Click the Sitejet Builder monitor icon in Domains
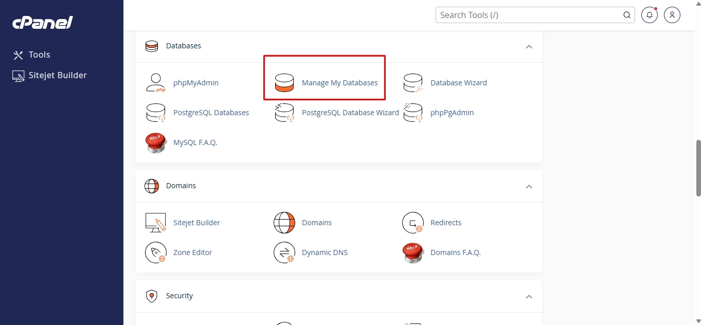 [x=156, y=223]
